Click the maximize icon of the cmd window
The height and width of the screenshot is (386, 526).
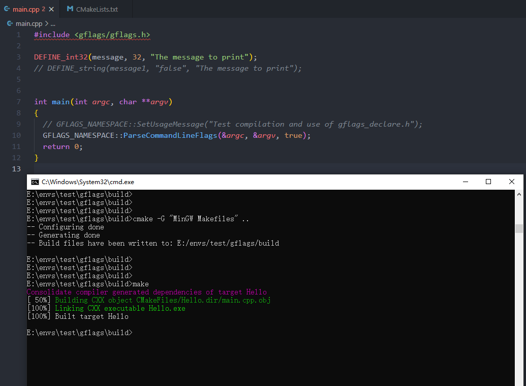[488, 182]
